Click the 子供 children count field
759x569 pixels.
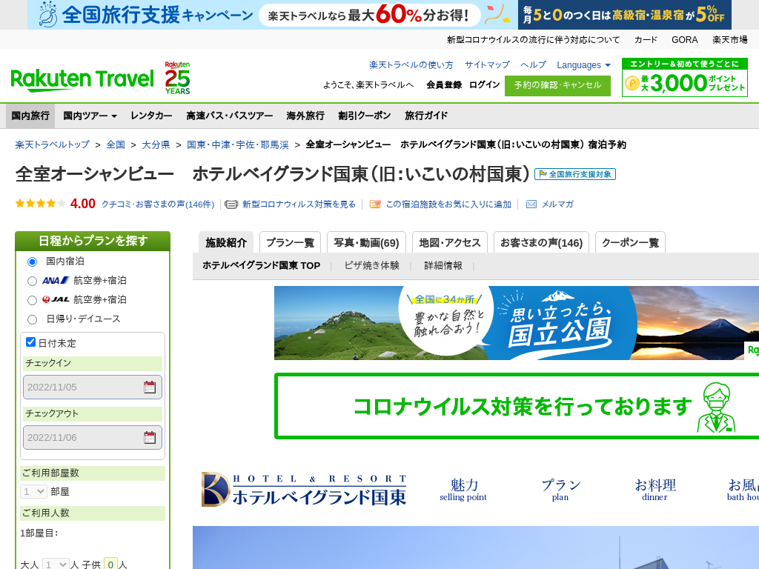(x=111, y=564)
